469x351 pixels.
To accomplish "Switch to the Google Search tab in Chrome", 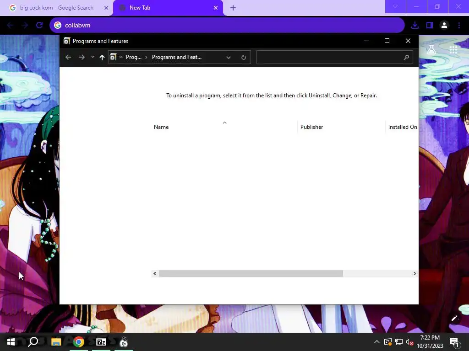I will pyautogui.click(x=56, y=8).
